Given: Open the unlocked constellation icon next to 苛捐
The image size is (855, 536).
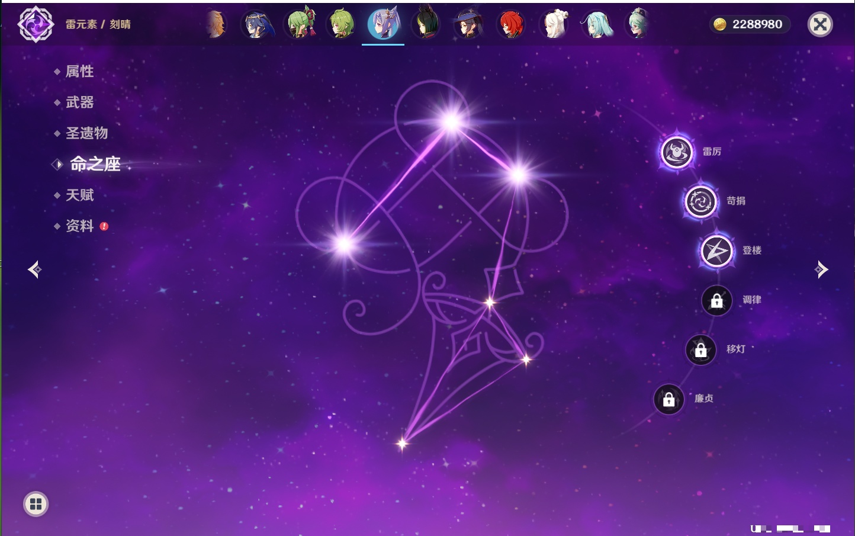Looking at the screenshot, I should point(700,201).
